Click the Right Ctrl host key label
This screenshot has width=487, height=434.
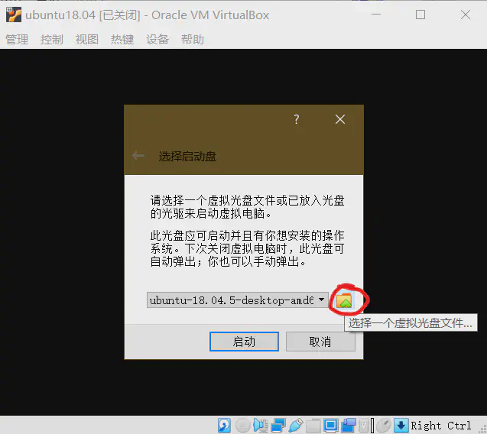[x=441, y=426]
